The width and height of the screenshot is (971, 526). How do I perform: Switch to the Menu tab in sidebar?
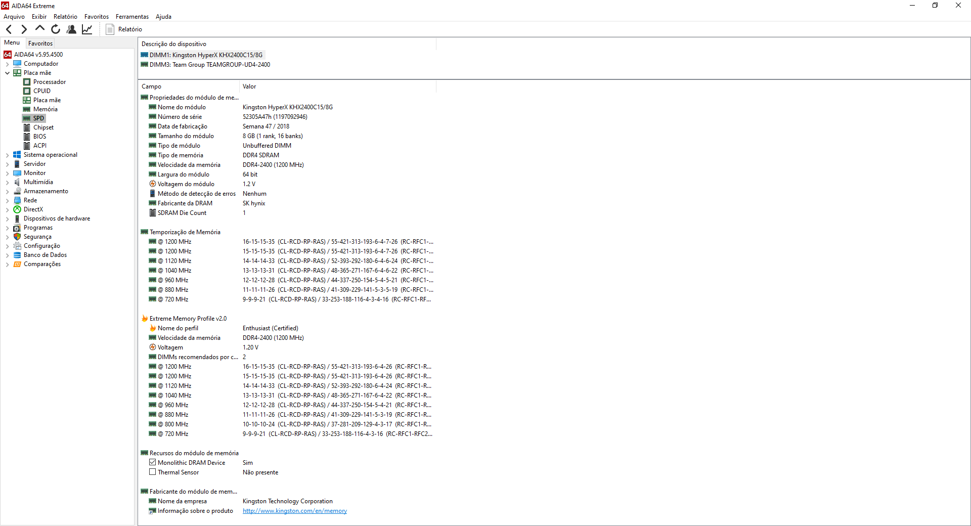[x=12, y=42]
